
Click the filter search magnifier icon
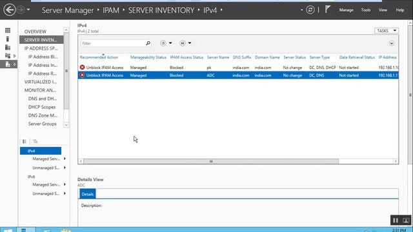148,43
